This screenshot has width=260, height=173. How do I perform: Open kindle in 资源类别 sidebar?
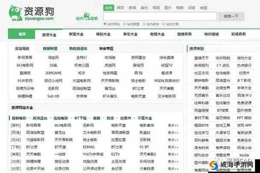click(244, 155)
